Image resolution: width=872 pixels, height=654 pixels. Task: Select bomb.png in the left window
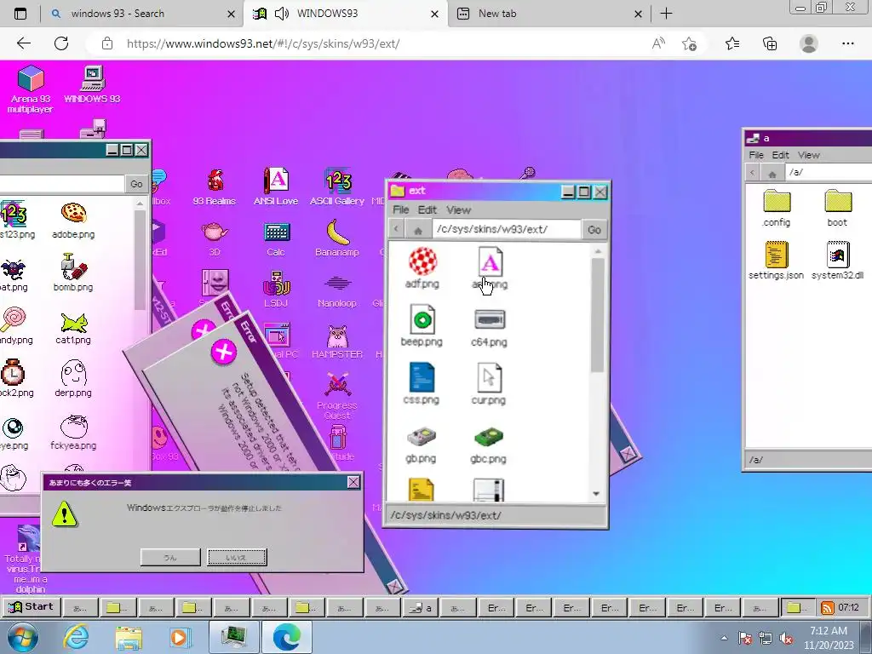pos(73,272)
